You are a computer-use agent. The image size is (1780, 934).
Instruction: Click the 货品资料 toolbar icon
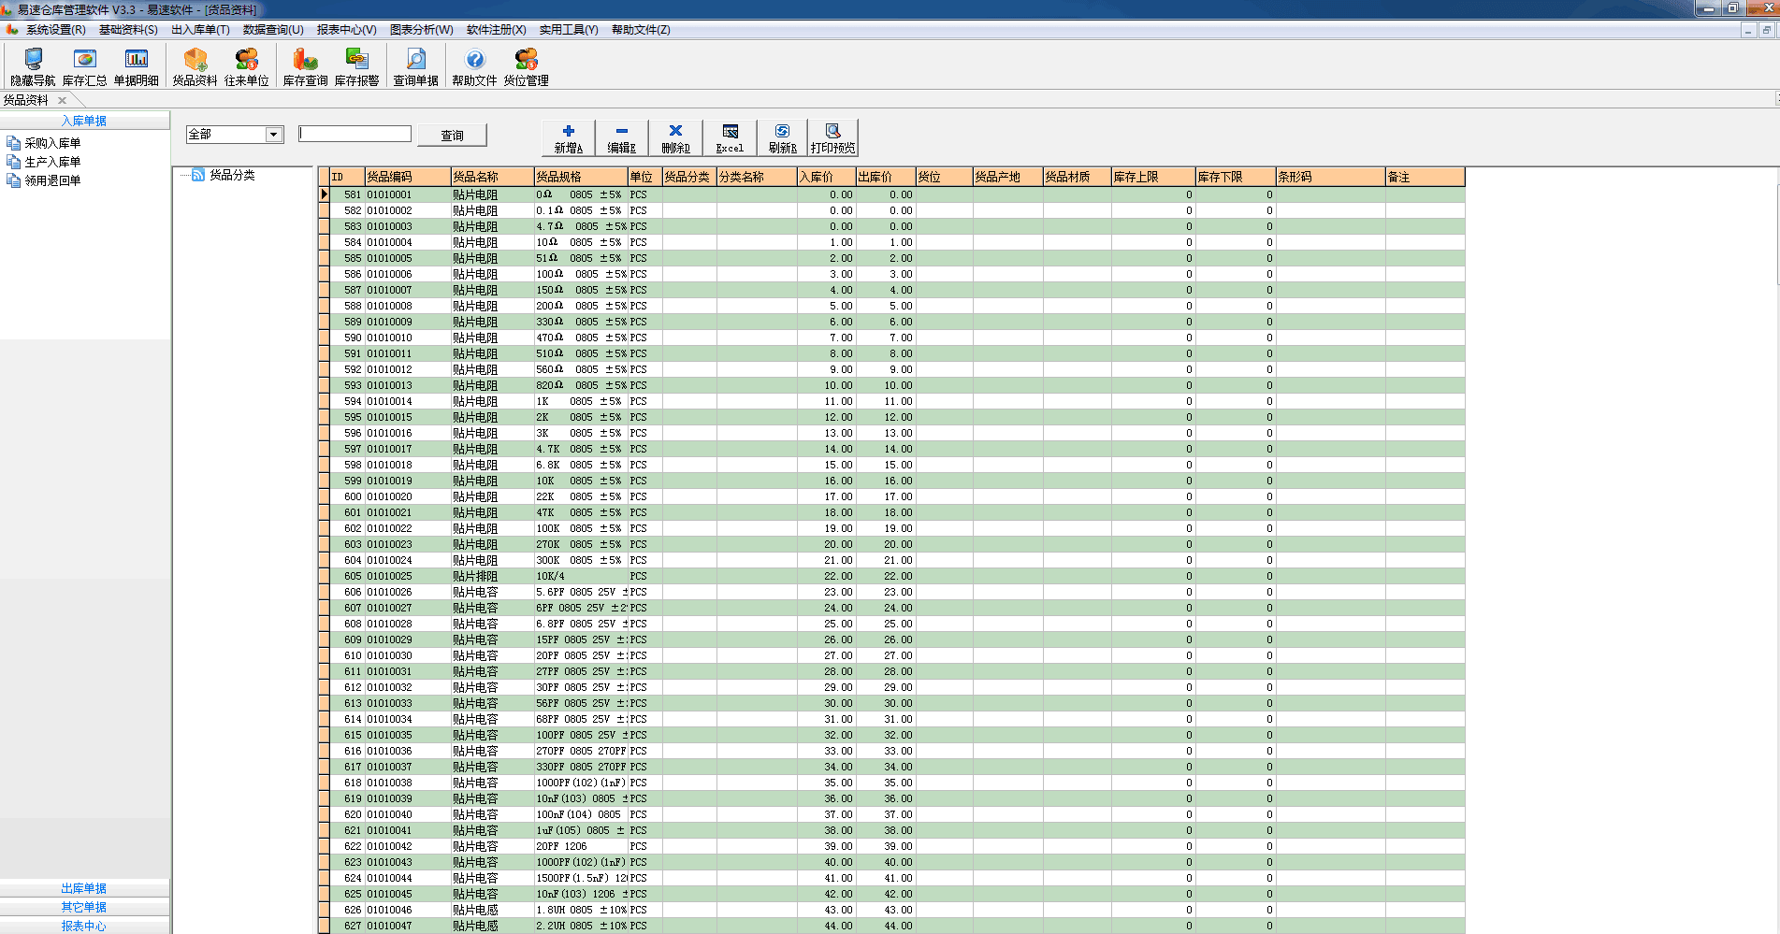195,67
